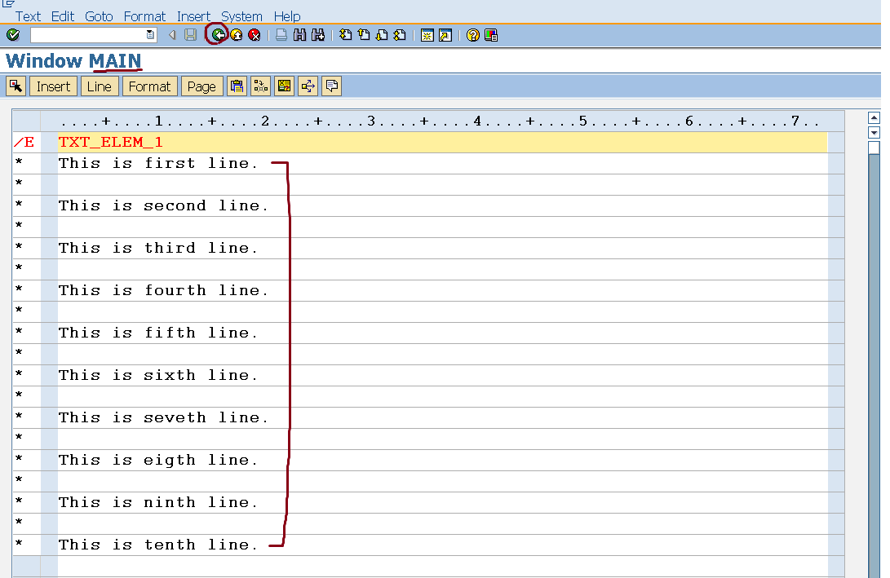Click the text 'This is tenth line.'
Image resolution: width=890 pixels, height=578 pixels.
[x=158, y=545]
